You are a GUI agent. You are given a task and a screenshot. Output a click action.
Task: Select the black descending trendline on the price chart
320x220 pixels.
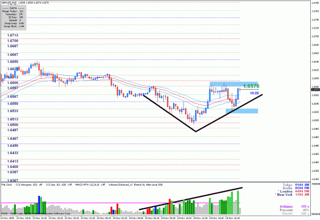(169, 113)
